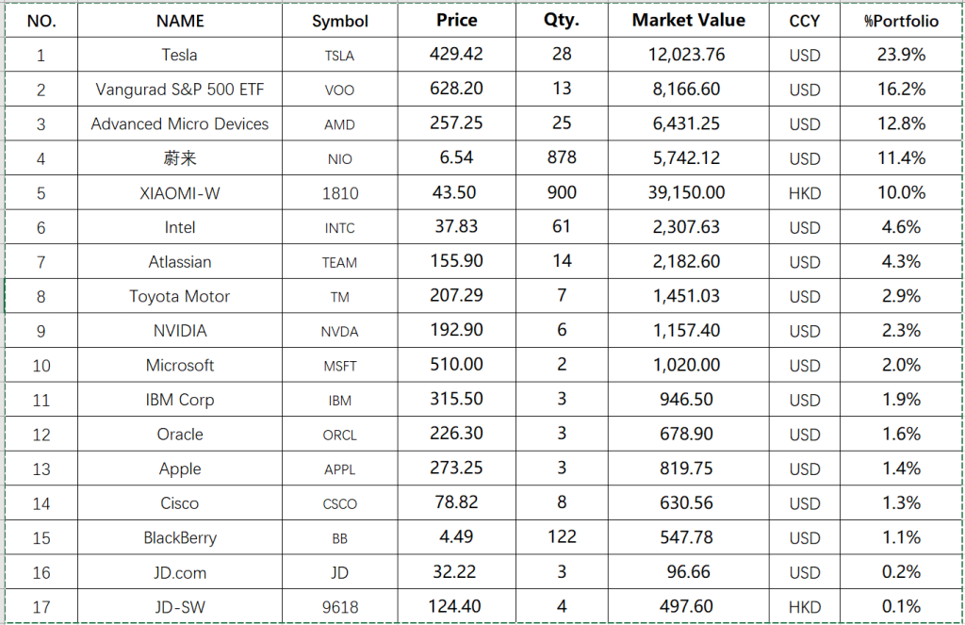Viewport: 965px width, 625px height.
Task: Select the Qty. column header
Action: coord(562,21)
